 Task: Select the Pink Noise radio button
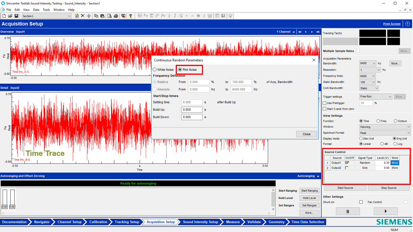tap(180, 70)
